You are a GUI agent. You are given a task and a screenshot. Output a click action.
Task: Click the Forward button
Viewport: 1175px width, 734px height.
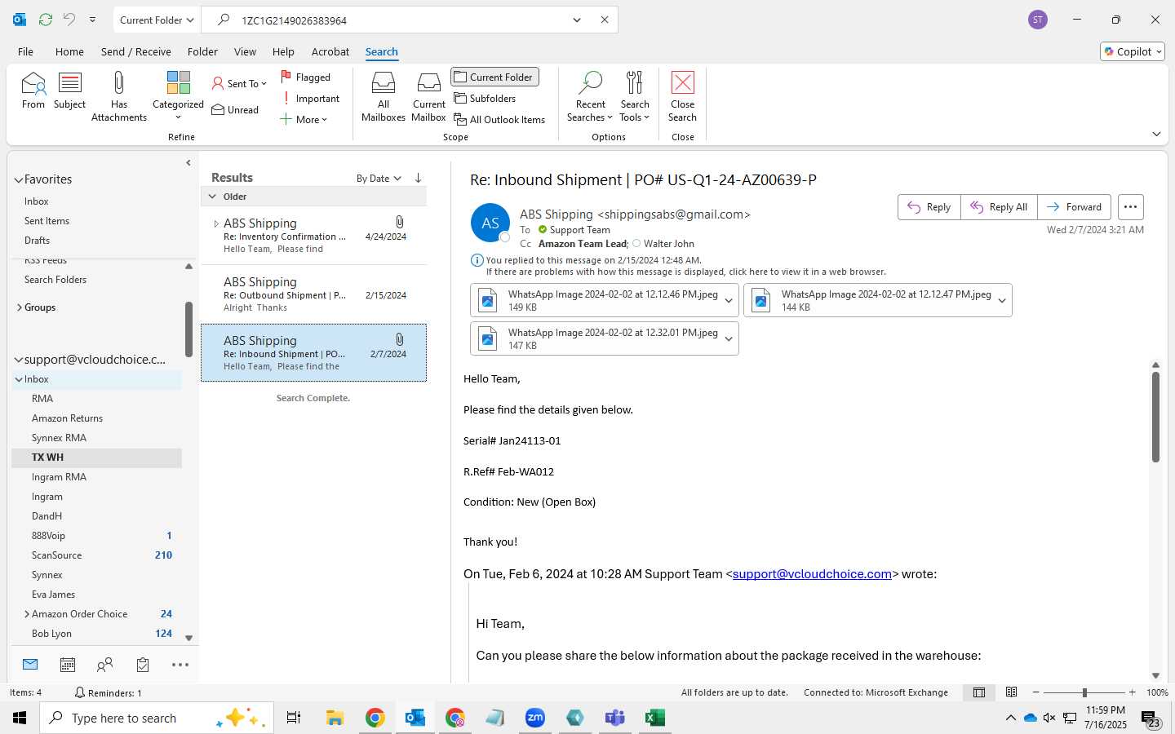click(x=1075, y=207)
